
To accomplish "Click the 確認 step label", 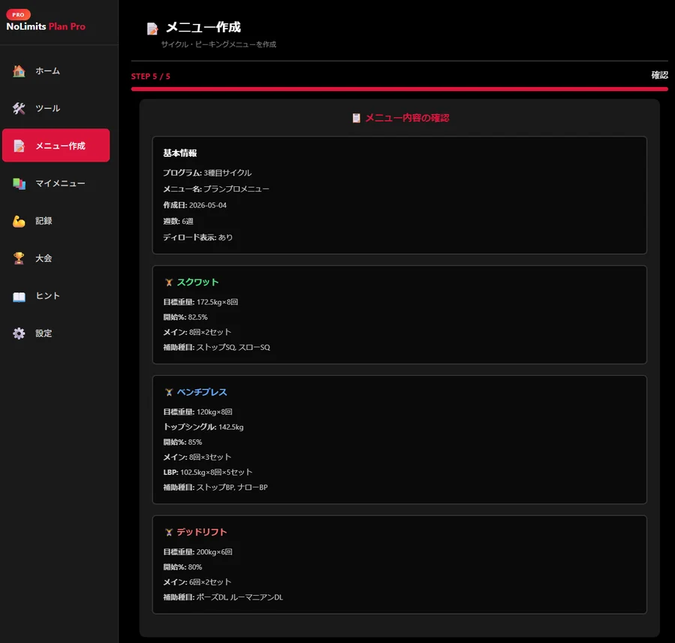I will pos(659,75).
